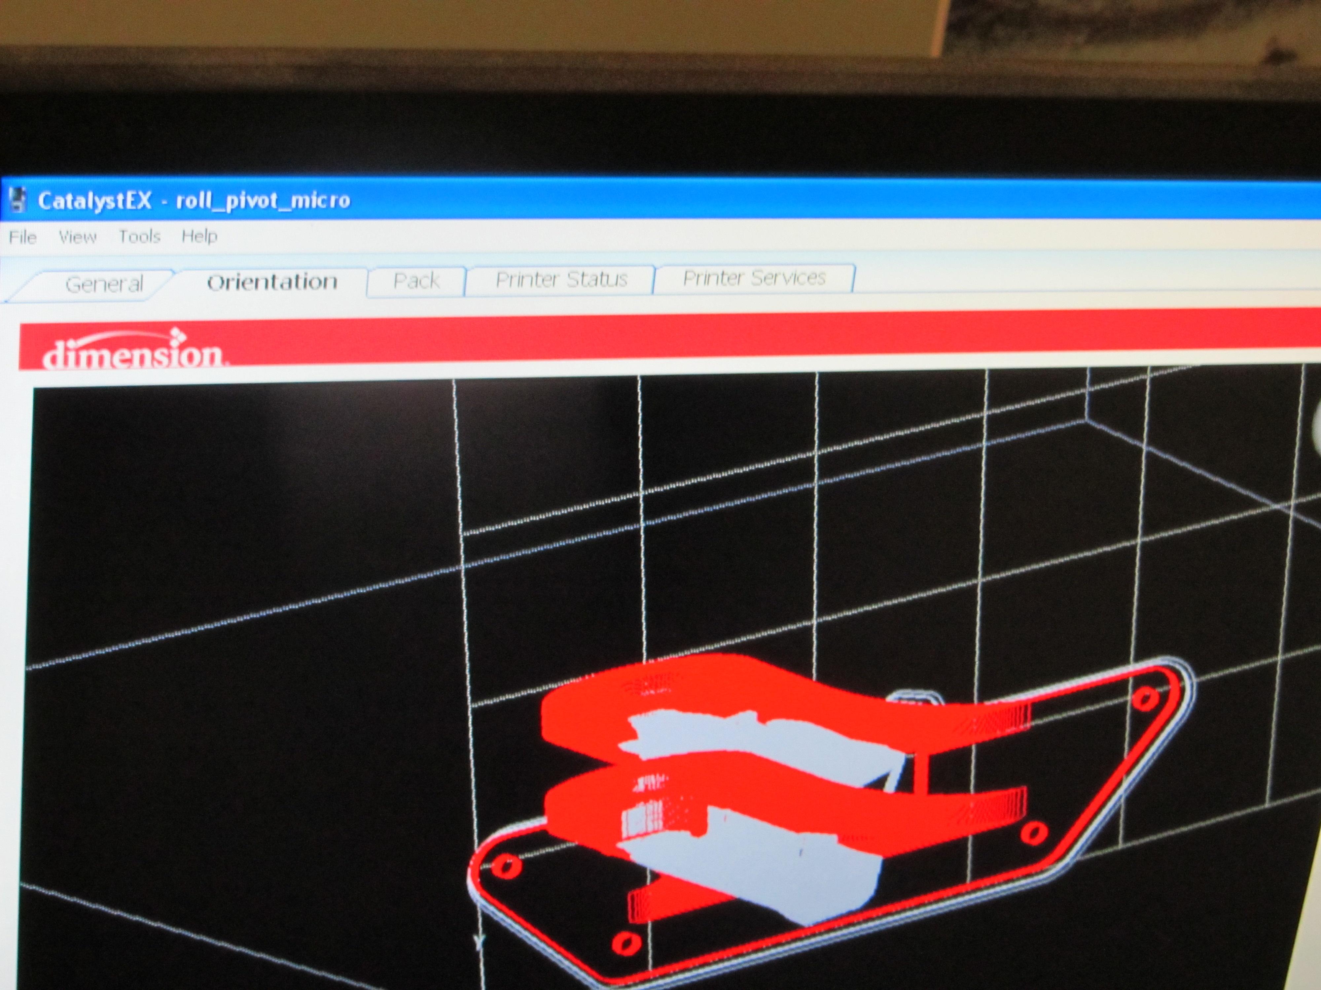Switch to the Pack tab
Screen dimensions: 1321x990
(x=416, y=280)
